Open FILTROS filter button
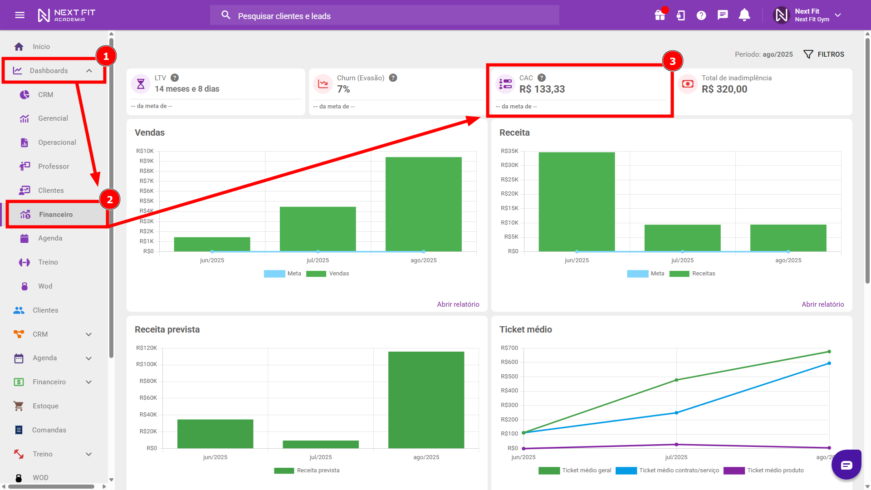Screen dimensions: 871x490 (824, 54)
